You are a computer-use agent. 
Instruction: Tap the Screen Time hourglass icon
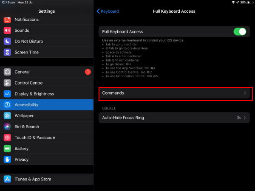pos(7,52)
